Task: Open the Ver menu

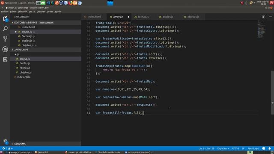Action: (30, 12)
